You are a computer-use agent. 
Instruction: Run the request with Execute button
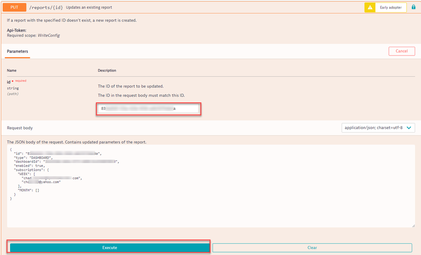pyautogui.click(x=110, y=247)
